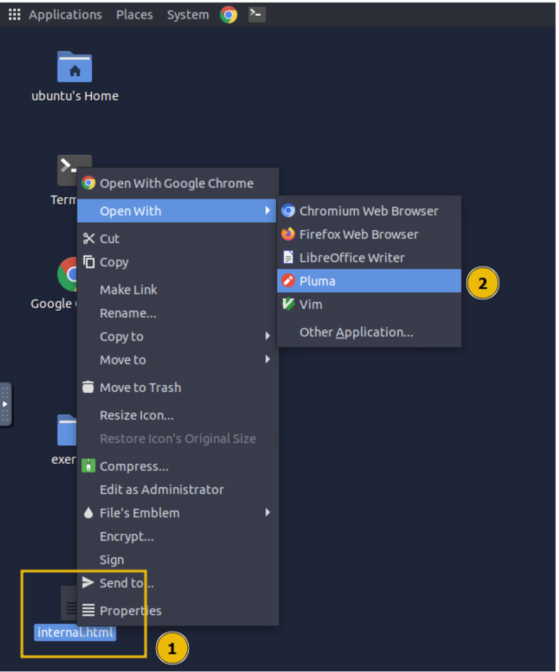Launch Google Chrome from top panel
This screenshot has height=672, width=559.
(x=228, y=15)
